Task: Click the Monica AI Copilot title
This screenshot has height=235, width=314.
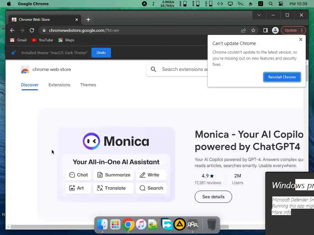Action: coord(249,140)
